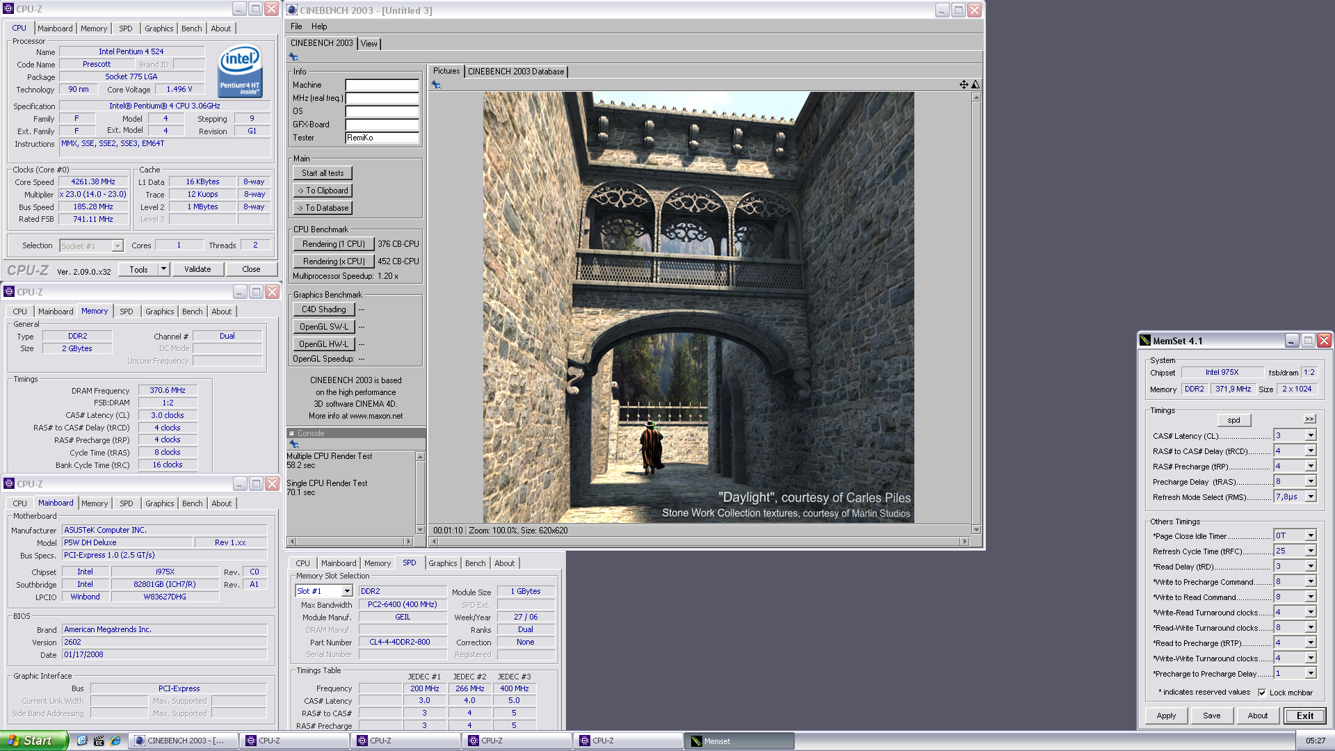Click the Start all tests button

click(323, 173)
